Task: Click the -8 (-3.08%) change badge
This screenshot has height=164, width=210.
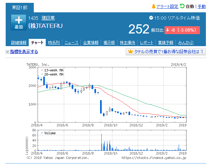Action: pyautogui.click(x=182, y=30)
